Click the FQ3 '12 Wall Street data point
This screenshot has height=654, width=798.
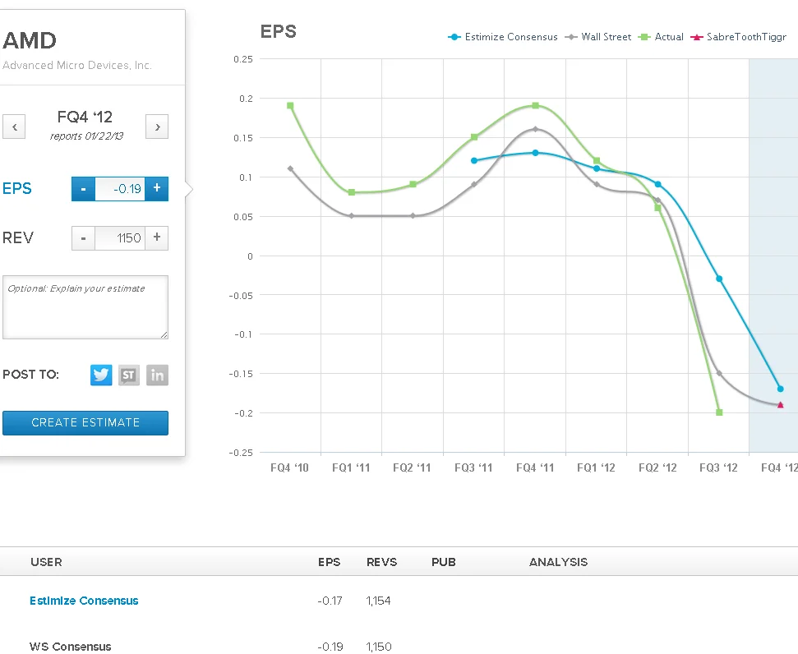[719, 374]
